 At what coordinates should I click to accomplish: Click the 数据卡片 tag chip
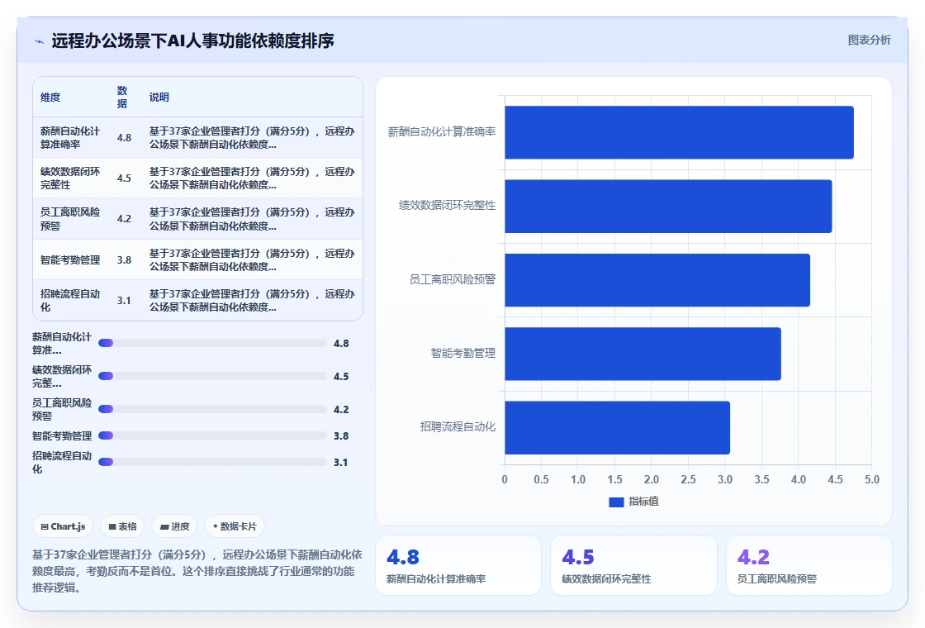(x=235, y=526)
